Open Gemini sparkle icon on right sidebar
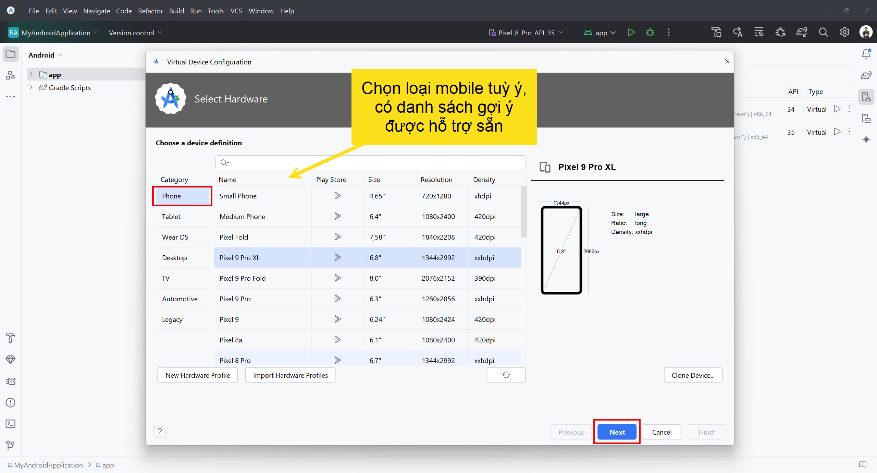Image resolution: width=877 pixels, height=473 pixels. coord(866,140)
